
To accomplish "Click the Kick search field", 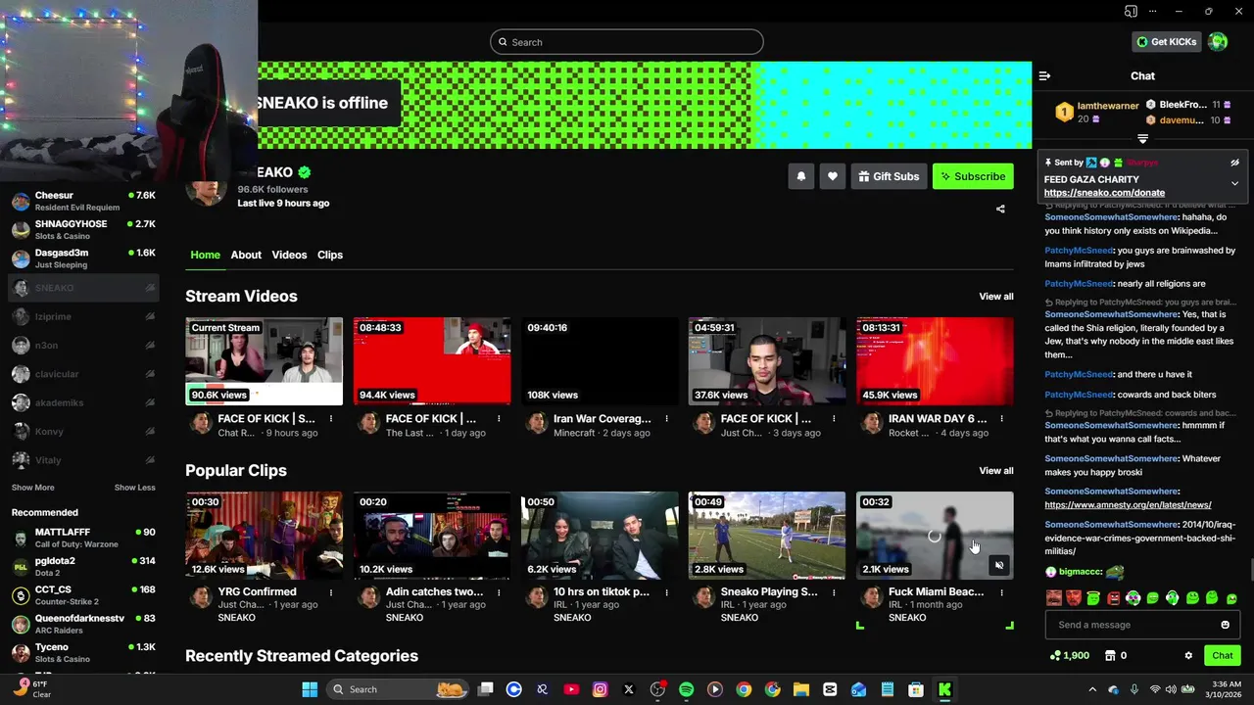I will tap(627, 42).
